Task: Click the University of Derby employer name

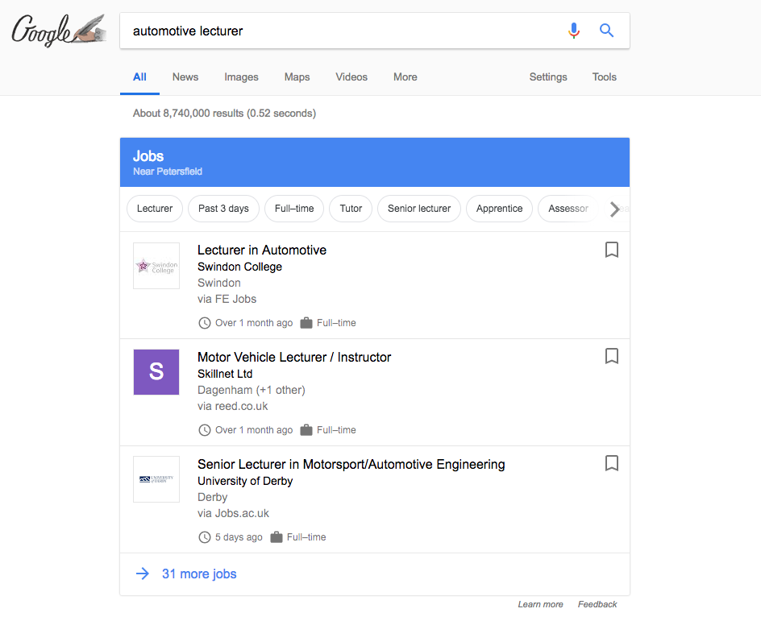Action: coord(245,481)
